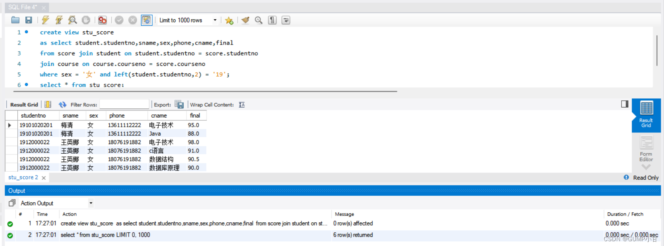Click the '6 row(s) returned' message

(x=353, y=235)
